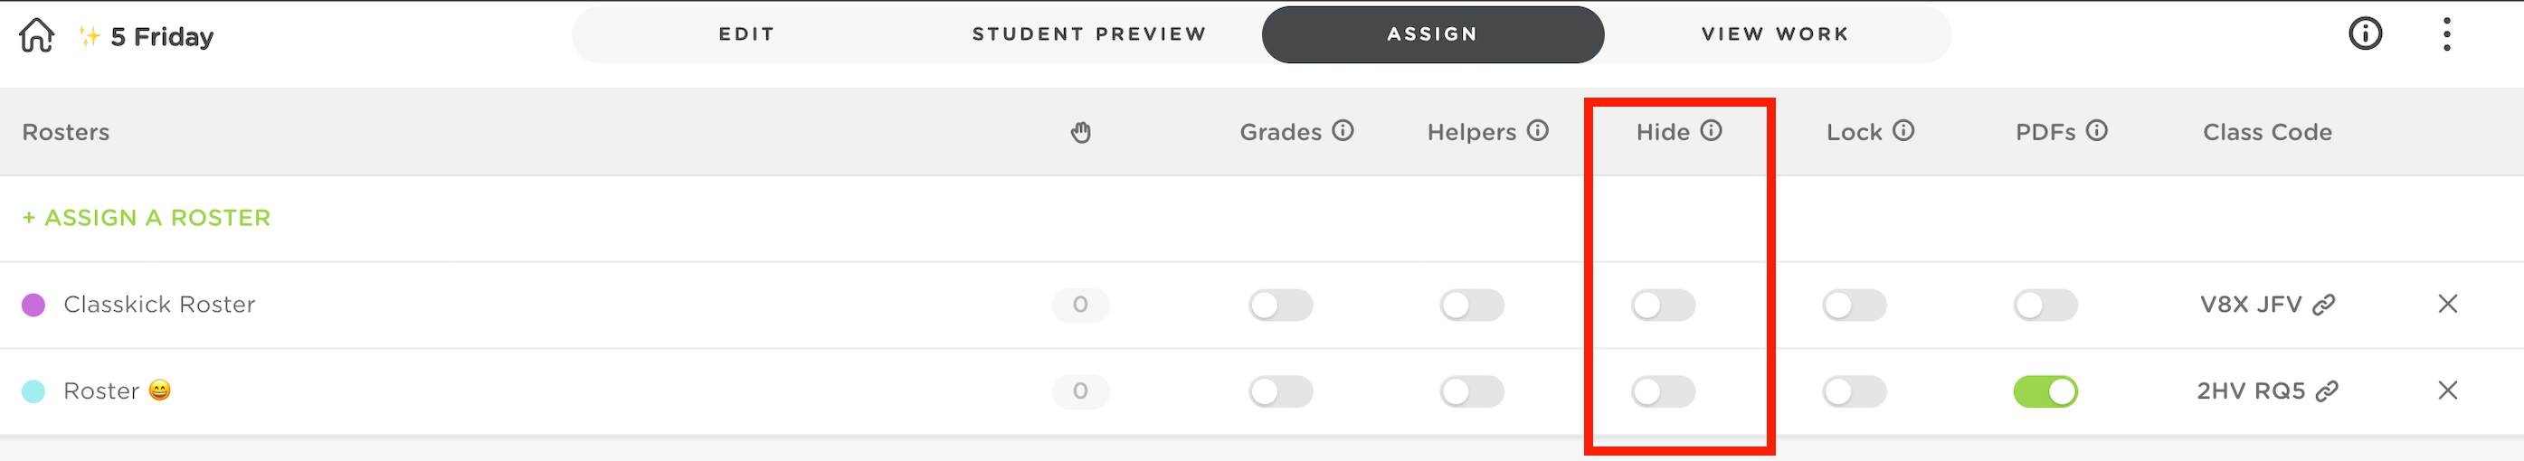Copy link for class code 2HV RQ5
2524x461 pixels.
click(2326, 391)
